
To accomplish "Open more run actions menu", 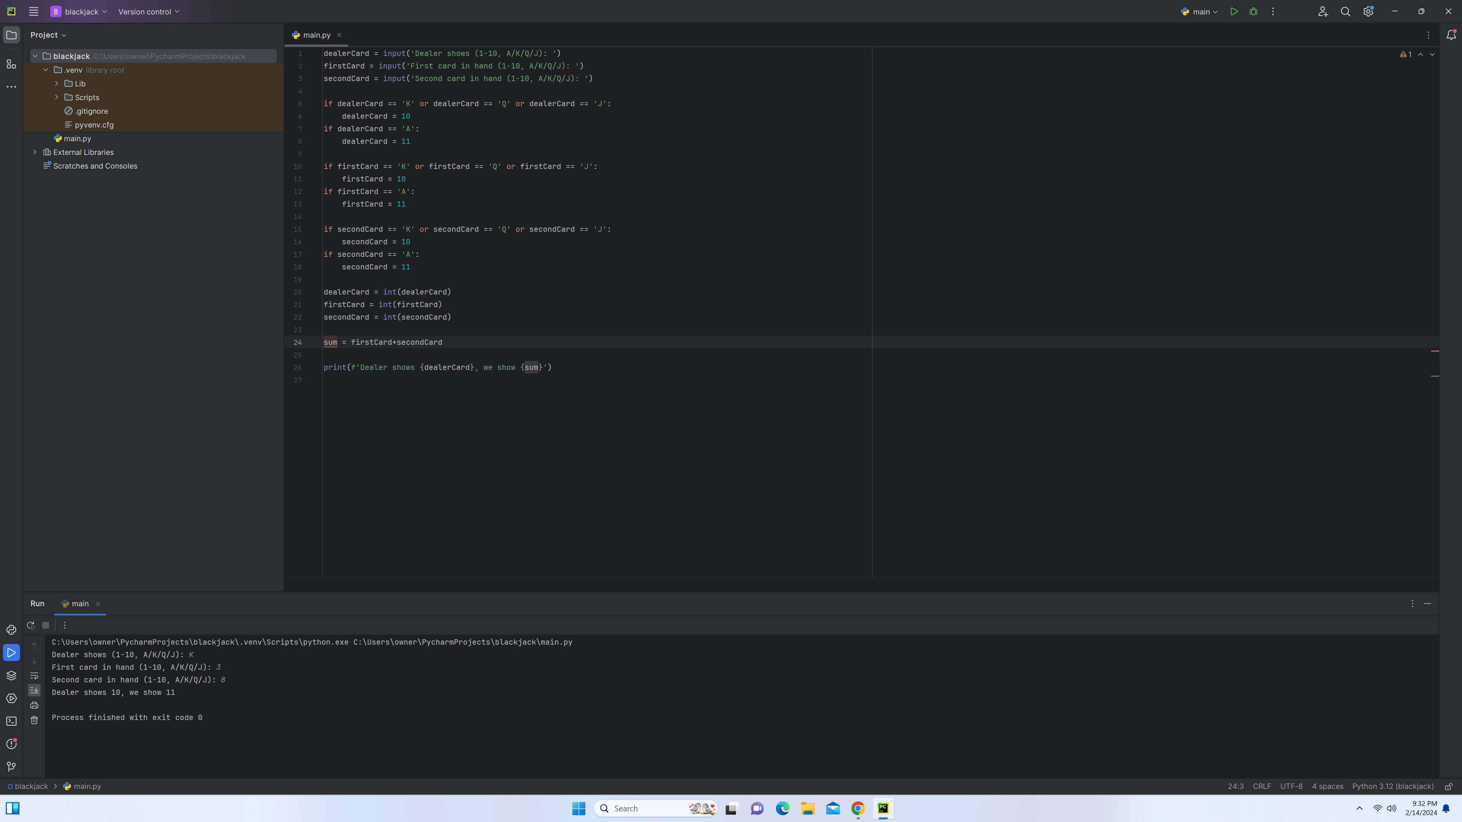I will (x=1273, y=11).
